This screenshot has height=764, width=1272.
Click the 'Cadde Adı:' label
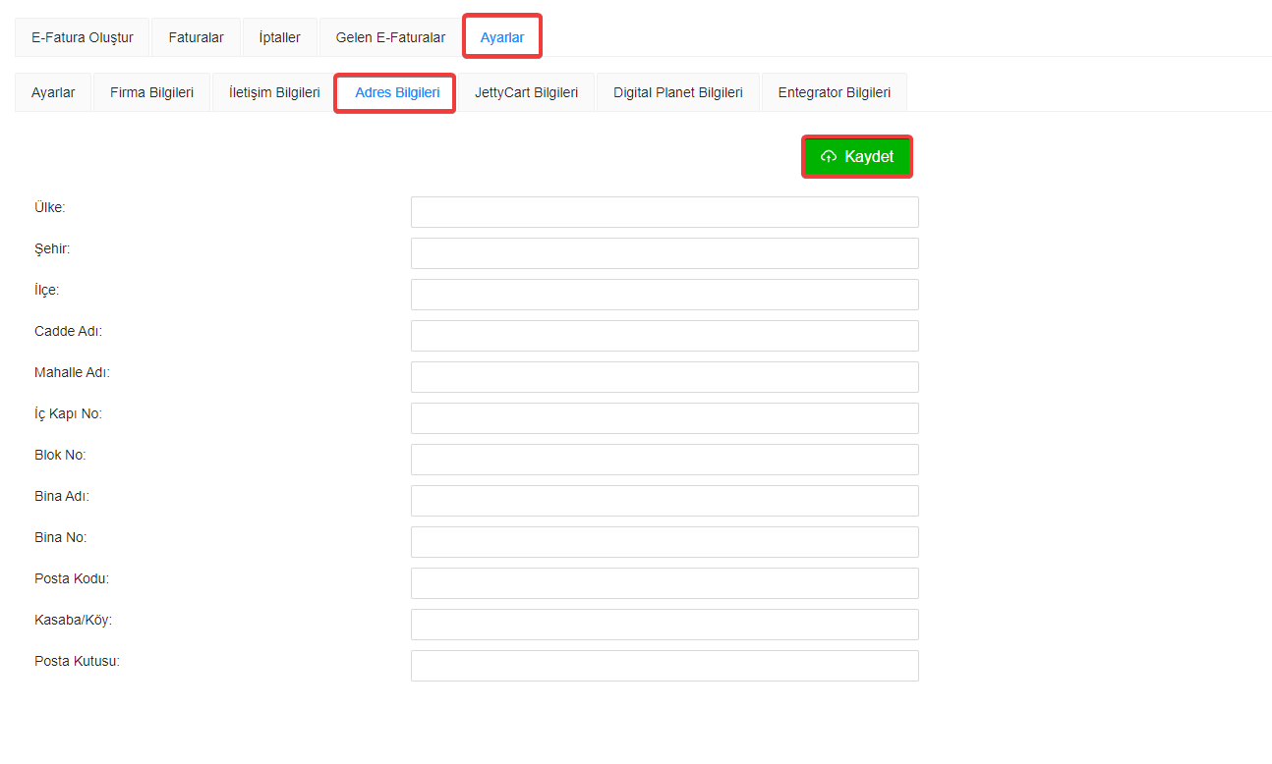click(68, 331)
